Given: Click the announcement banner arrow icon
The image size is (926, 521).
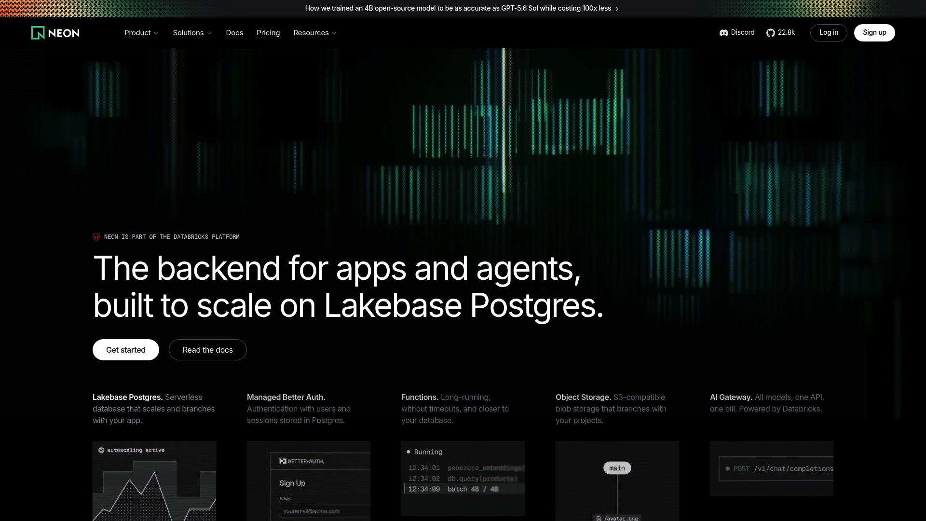Looking at the screenshot, I should (x=617, y=9).
